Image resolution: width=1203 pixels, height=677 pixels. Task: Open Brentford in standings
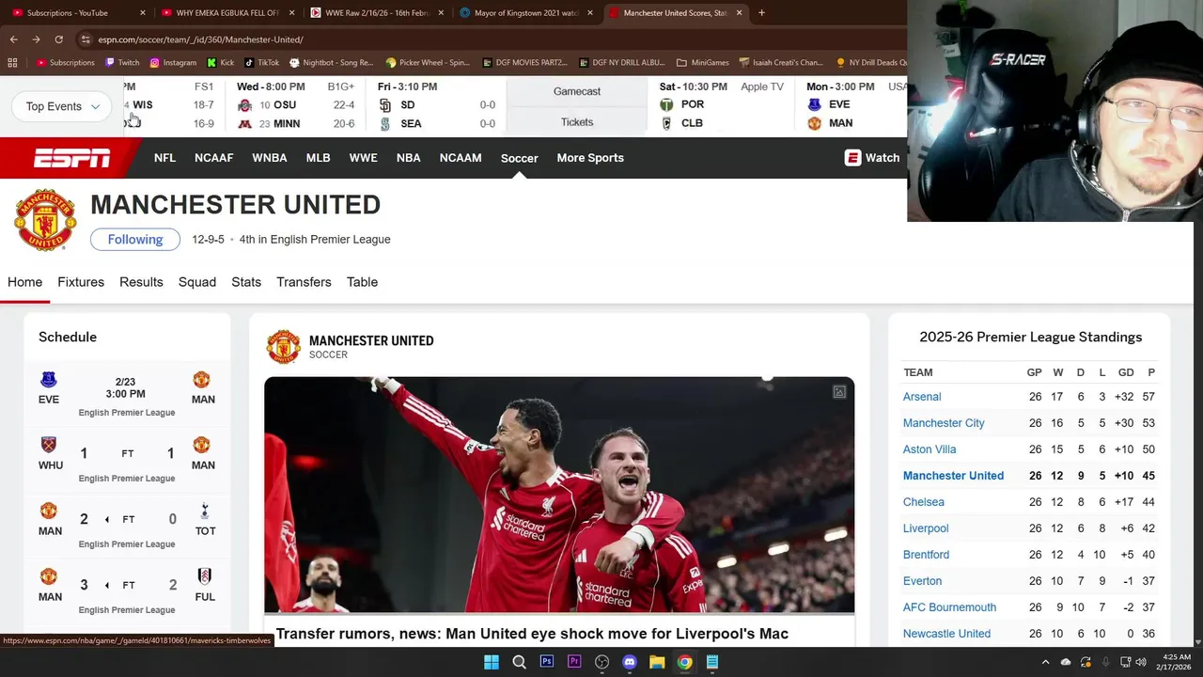pos(927,555)
